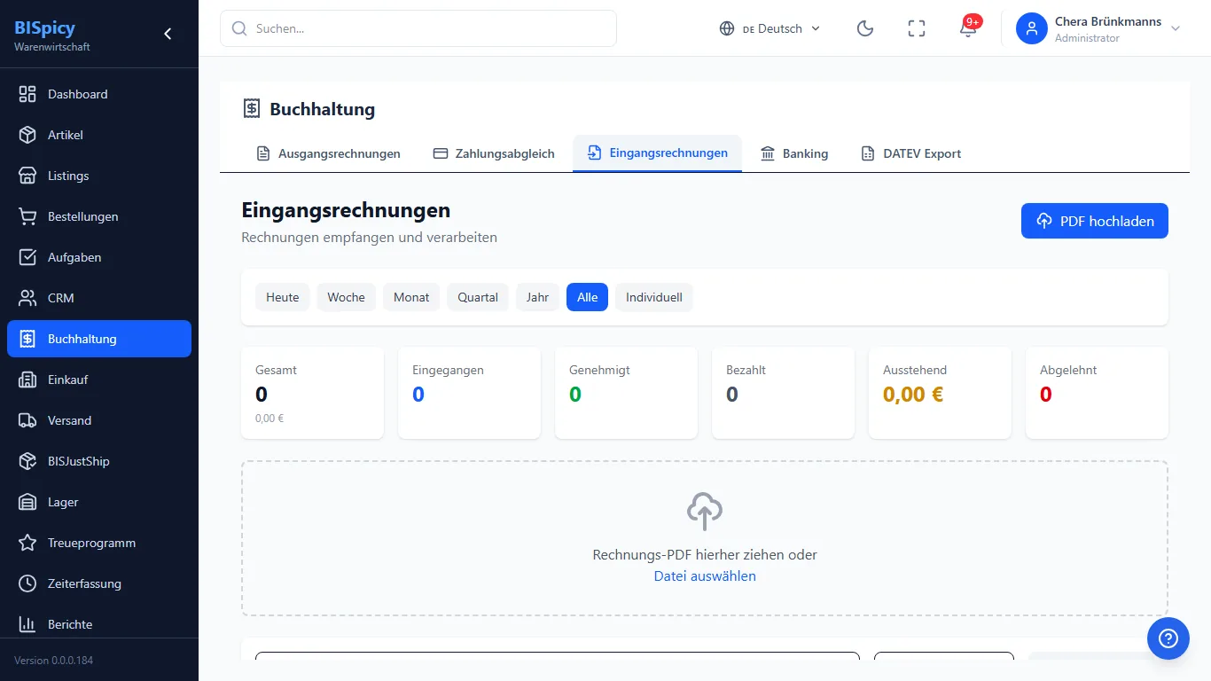Click the Gesamt statistics card

312,393
